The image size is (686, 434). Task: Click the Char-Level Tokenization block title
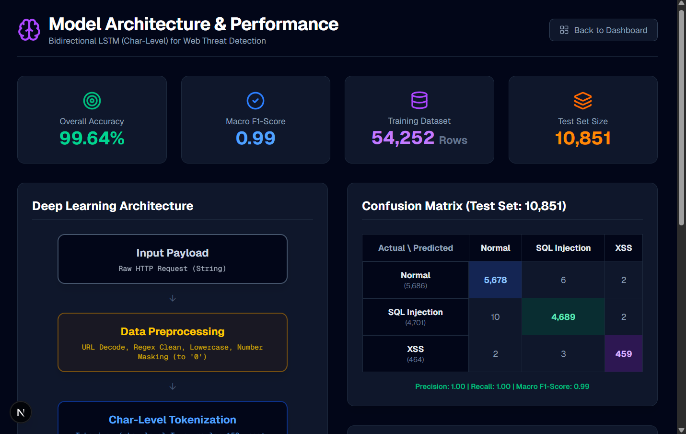[173, 420]
